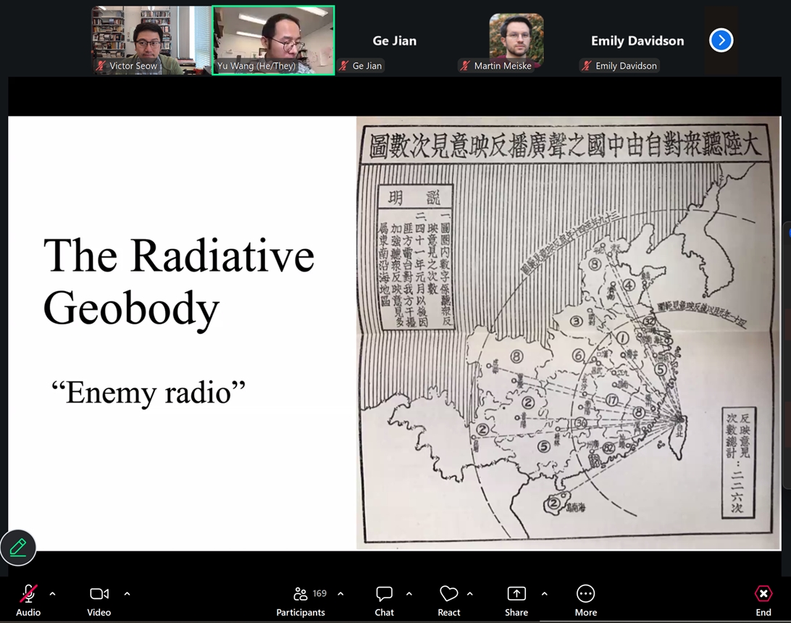Expand the caret next to Chat

click(409, 594)
